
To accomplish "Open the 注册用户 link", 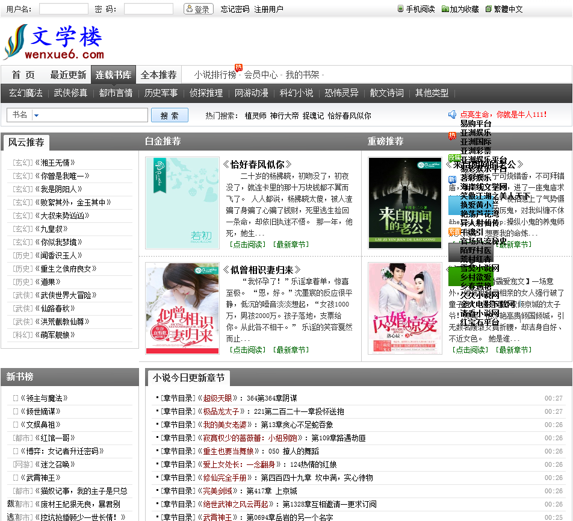I will point(268,9).
